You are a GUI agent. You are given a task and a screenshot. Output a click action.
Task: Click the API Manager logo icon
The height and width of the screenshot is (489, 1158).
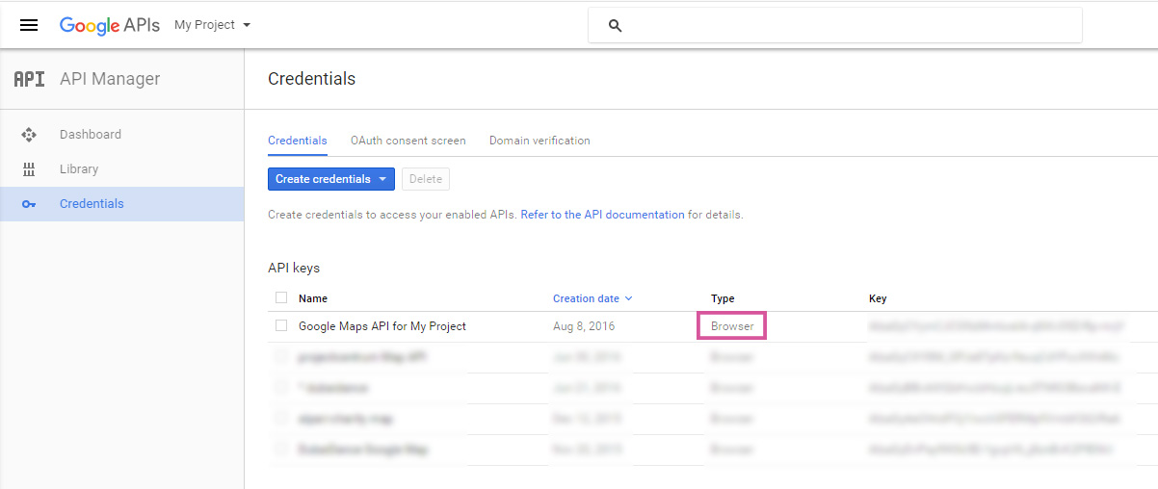29,79
